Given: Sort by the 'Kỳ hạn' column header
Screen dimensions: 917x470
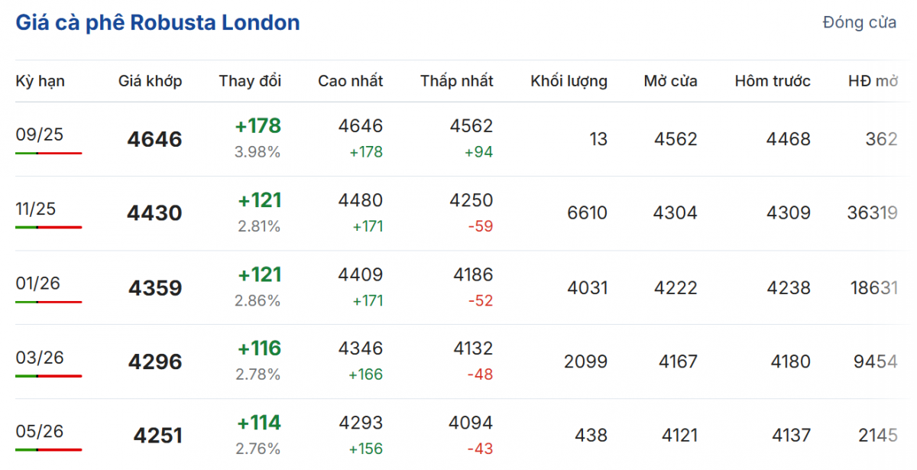Looking at the screenshot, I should 41,81.
